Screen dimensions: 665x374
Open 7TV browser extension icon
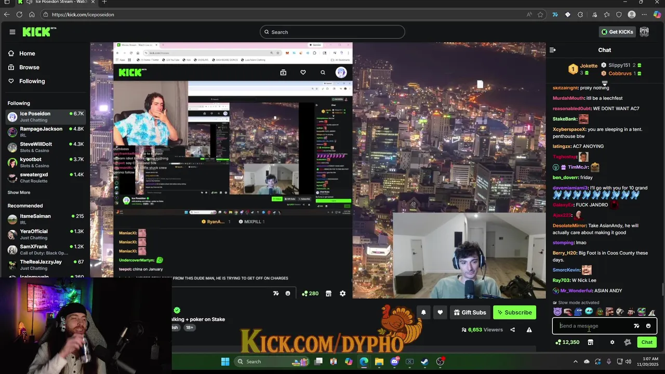(x=555, y=15)
